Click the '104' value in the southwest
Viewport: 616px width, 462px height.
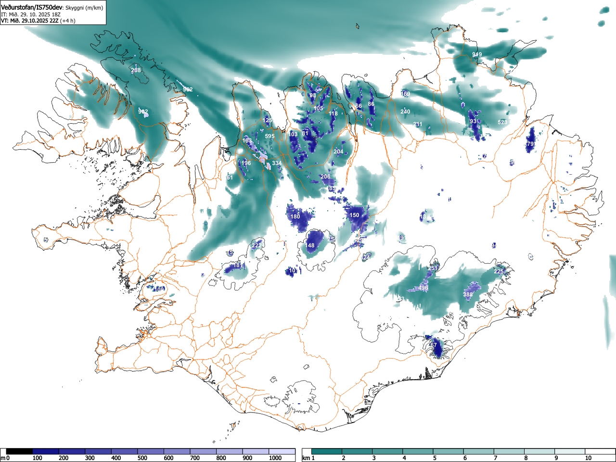(159, 289)
